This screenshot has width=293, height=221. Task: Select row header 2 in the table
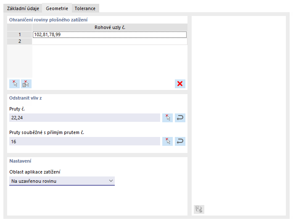(20, 41)
